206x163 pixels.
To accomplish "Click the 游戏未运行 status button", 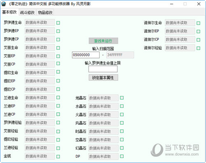I will 103,41.
